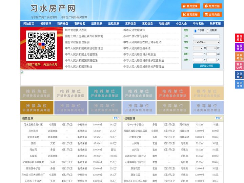Click the 更多 link in the 出租房源 header
Image resolution: width=244 pixels, height=183 pixels.
tap(218, 118)
